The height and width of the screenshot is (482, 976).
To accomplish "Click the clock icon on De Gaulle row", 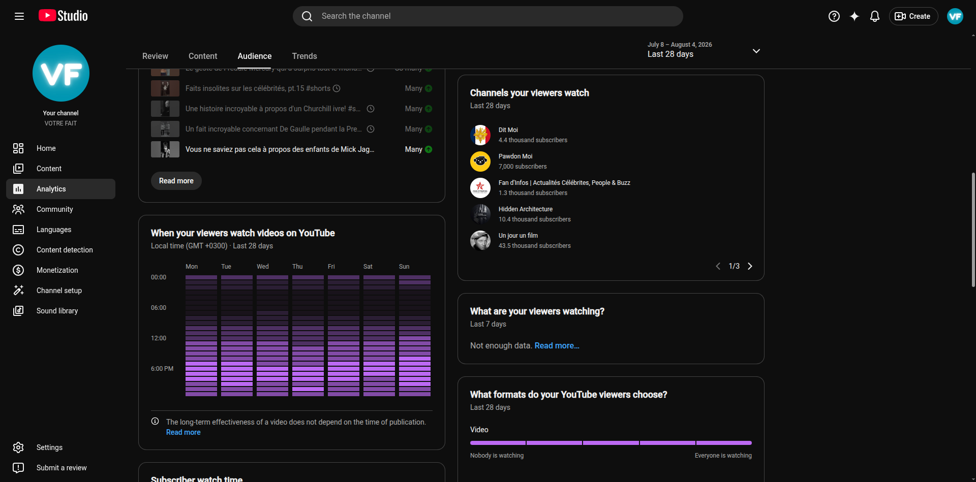I will tap(371, 129).
